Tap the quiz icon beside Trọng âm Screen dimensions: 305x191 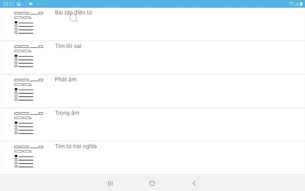(28, 123)
